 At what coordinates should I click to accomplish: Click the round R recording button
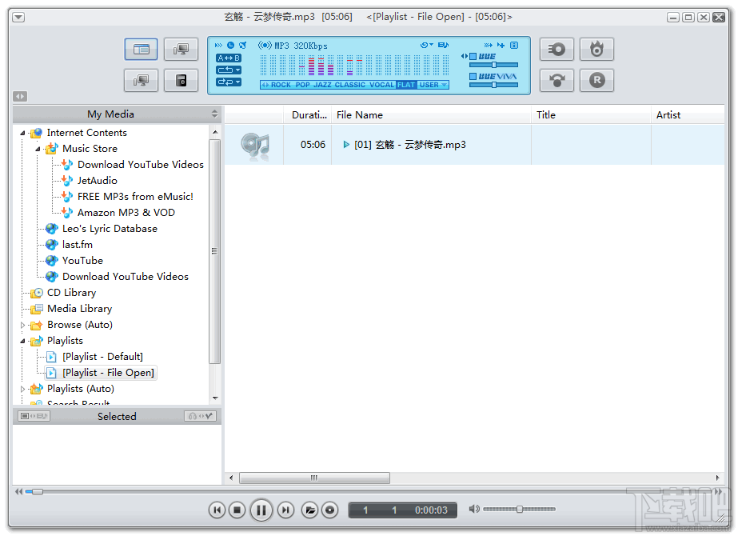point(596,80)
